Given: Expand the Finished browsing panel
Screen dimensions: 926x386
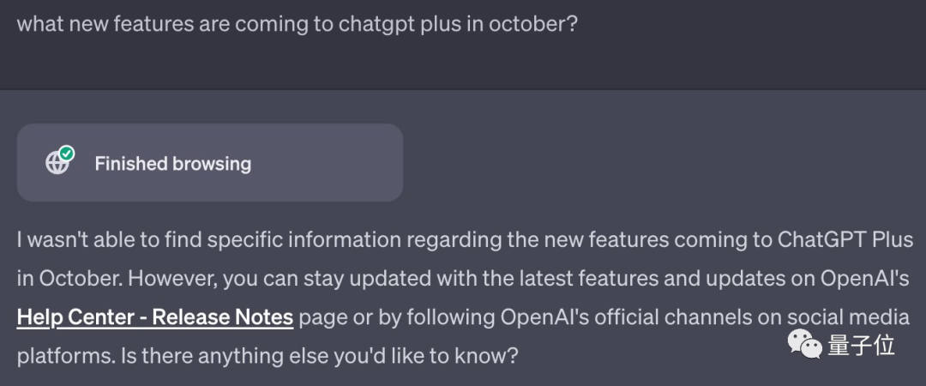Looking at the screenshot, I should [x=210, y=163].
